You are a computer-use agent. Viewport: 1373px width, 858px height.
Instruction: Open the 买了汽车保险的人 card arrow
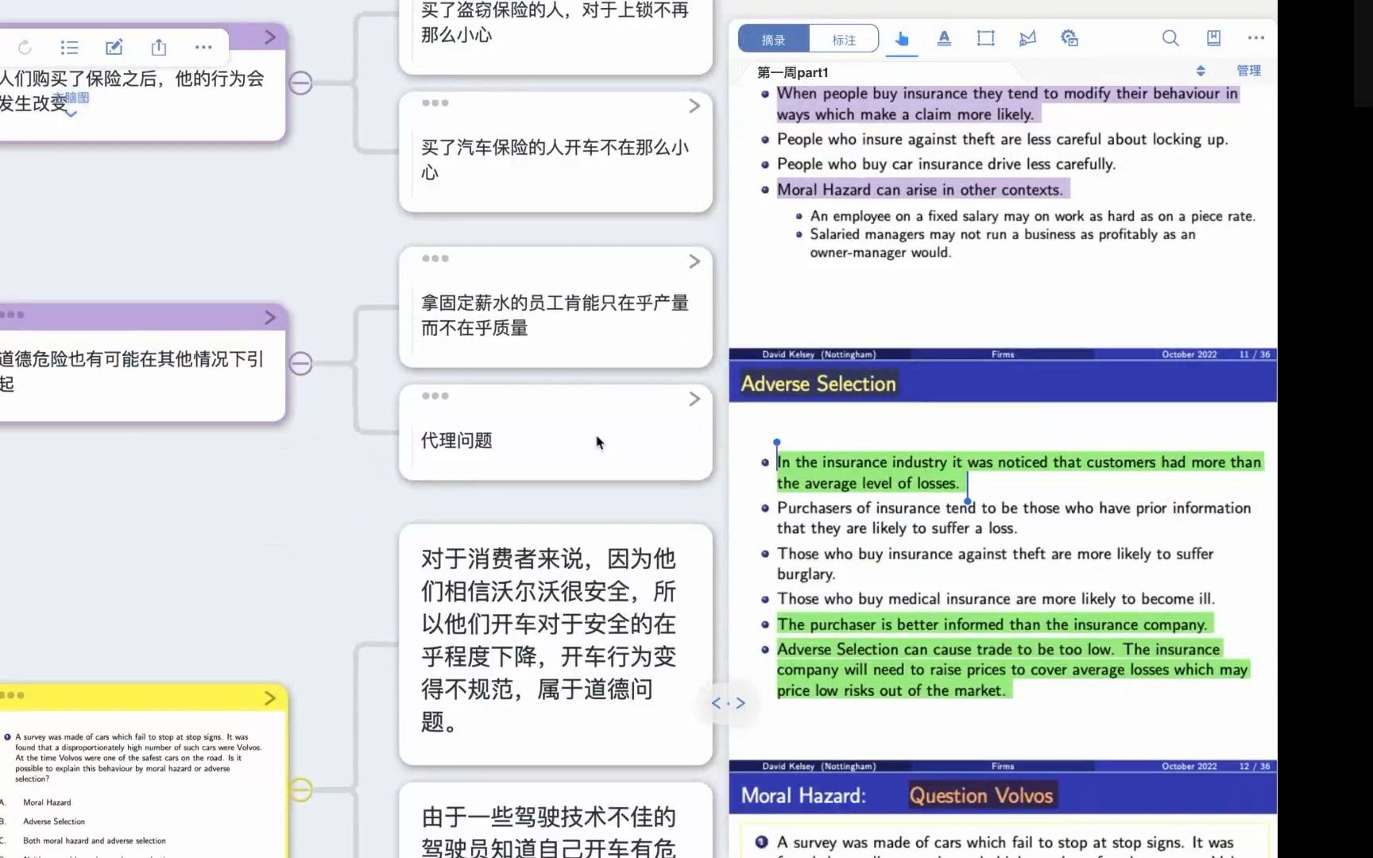pos(694,106)
